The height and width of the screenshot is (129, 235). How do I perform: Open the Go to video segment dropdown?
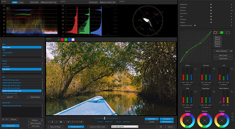125,127
